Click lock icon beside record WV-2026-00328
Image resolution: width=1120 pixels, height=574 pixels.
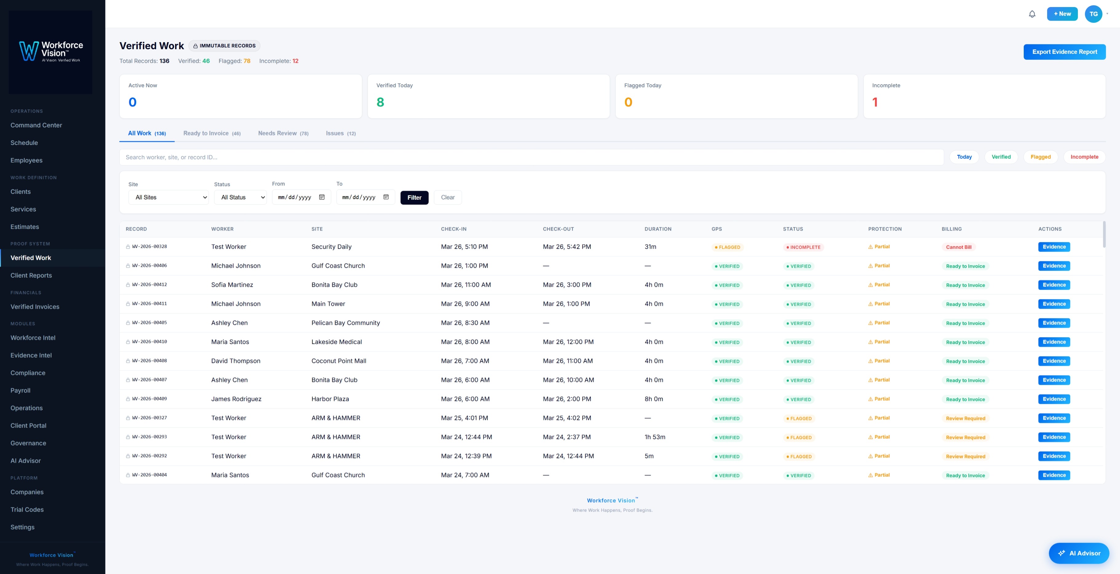tap(128, 247)
